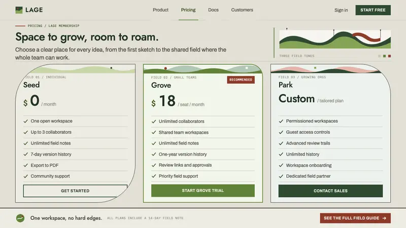
Task: Click the hills illustration thumbnail in header
Action: pos(335,39)
